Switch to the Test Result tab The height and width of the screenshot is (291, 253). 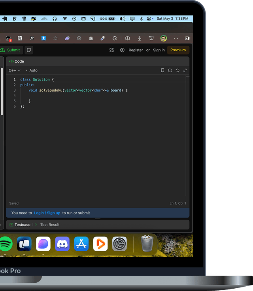[x=47, y=225]
